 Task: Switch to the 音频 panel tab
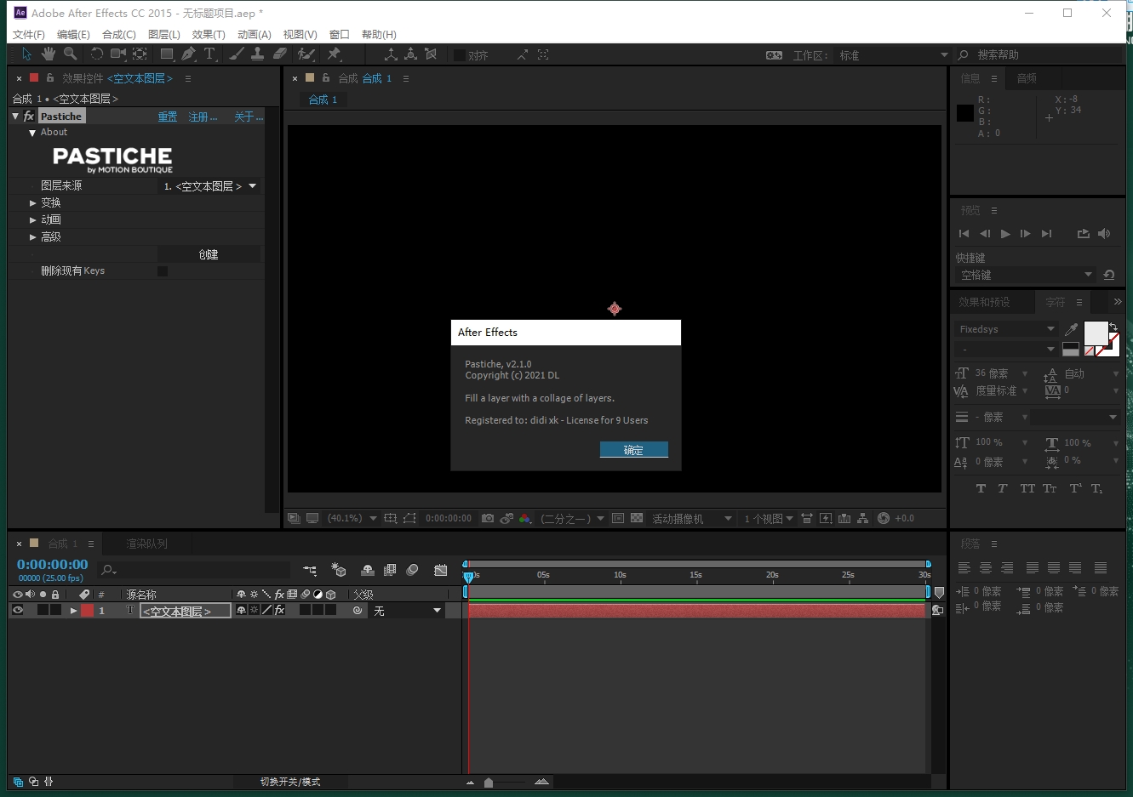[1027, 78]
